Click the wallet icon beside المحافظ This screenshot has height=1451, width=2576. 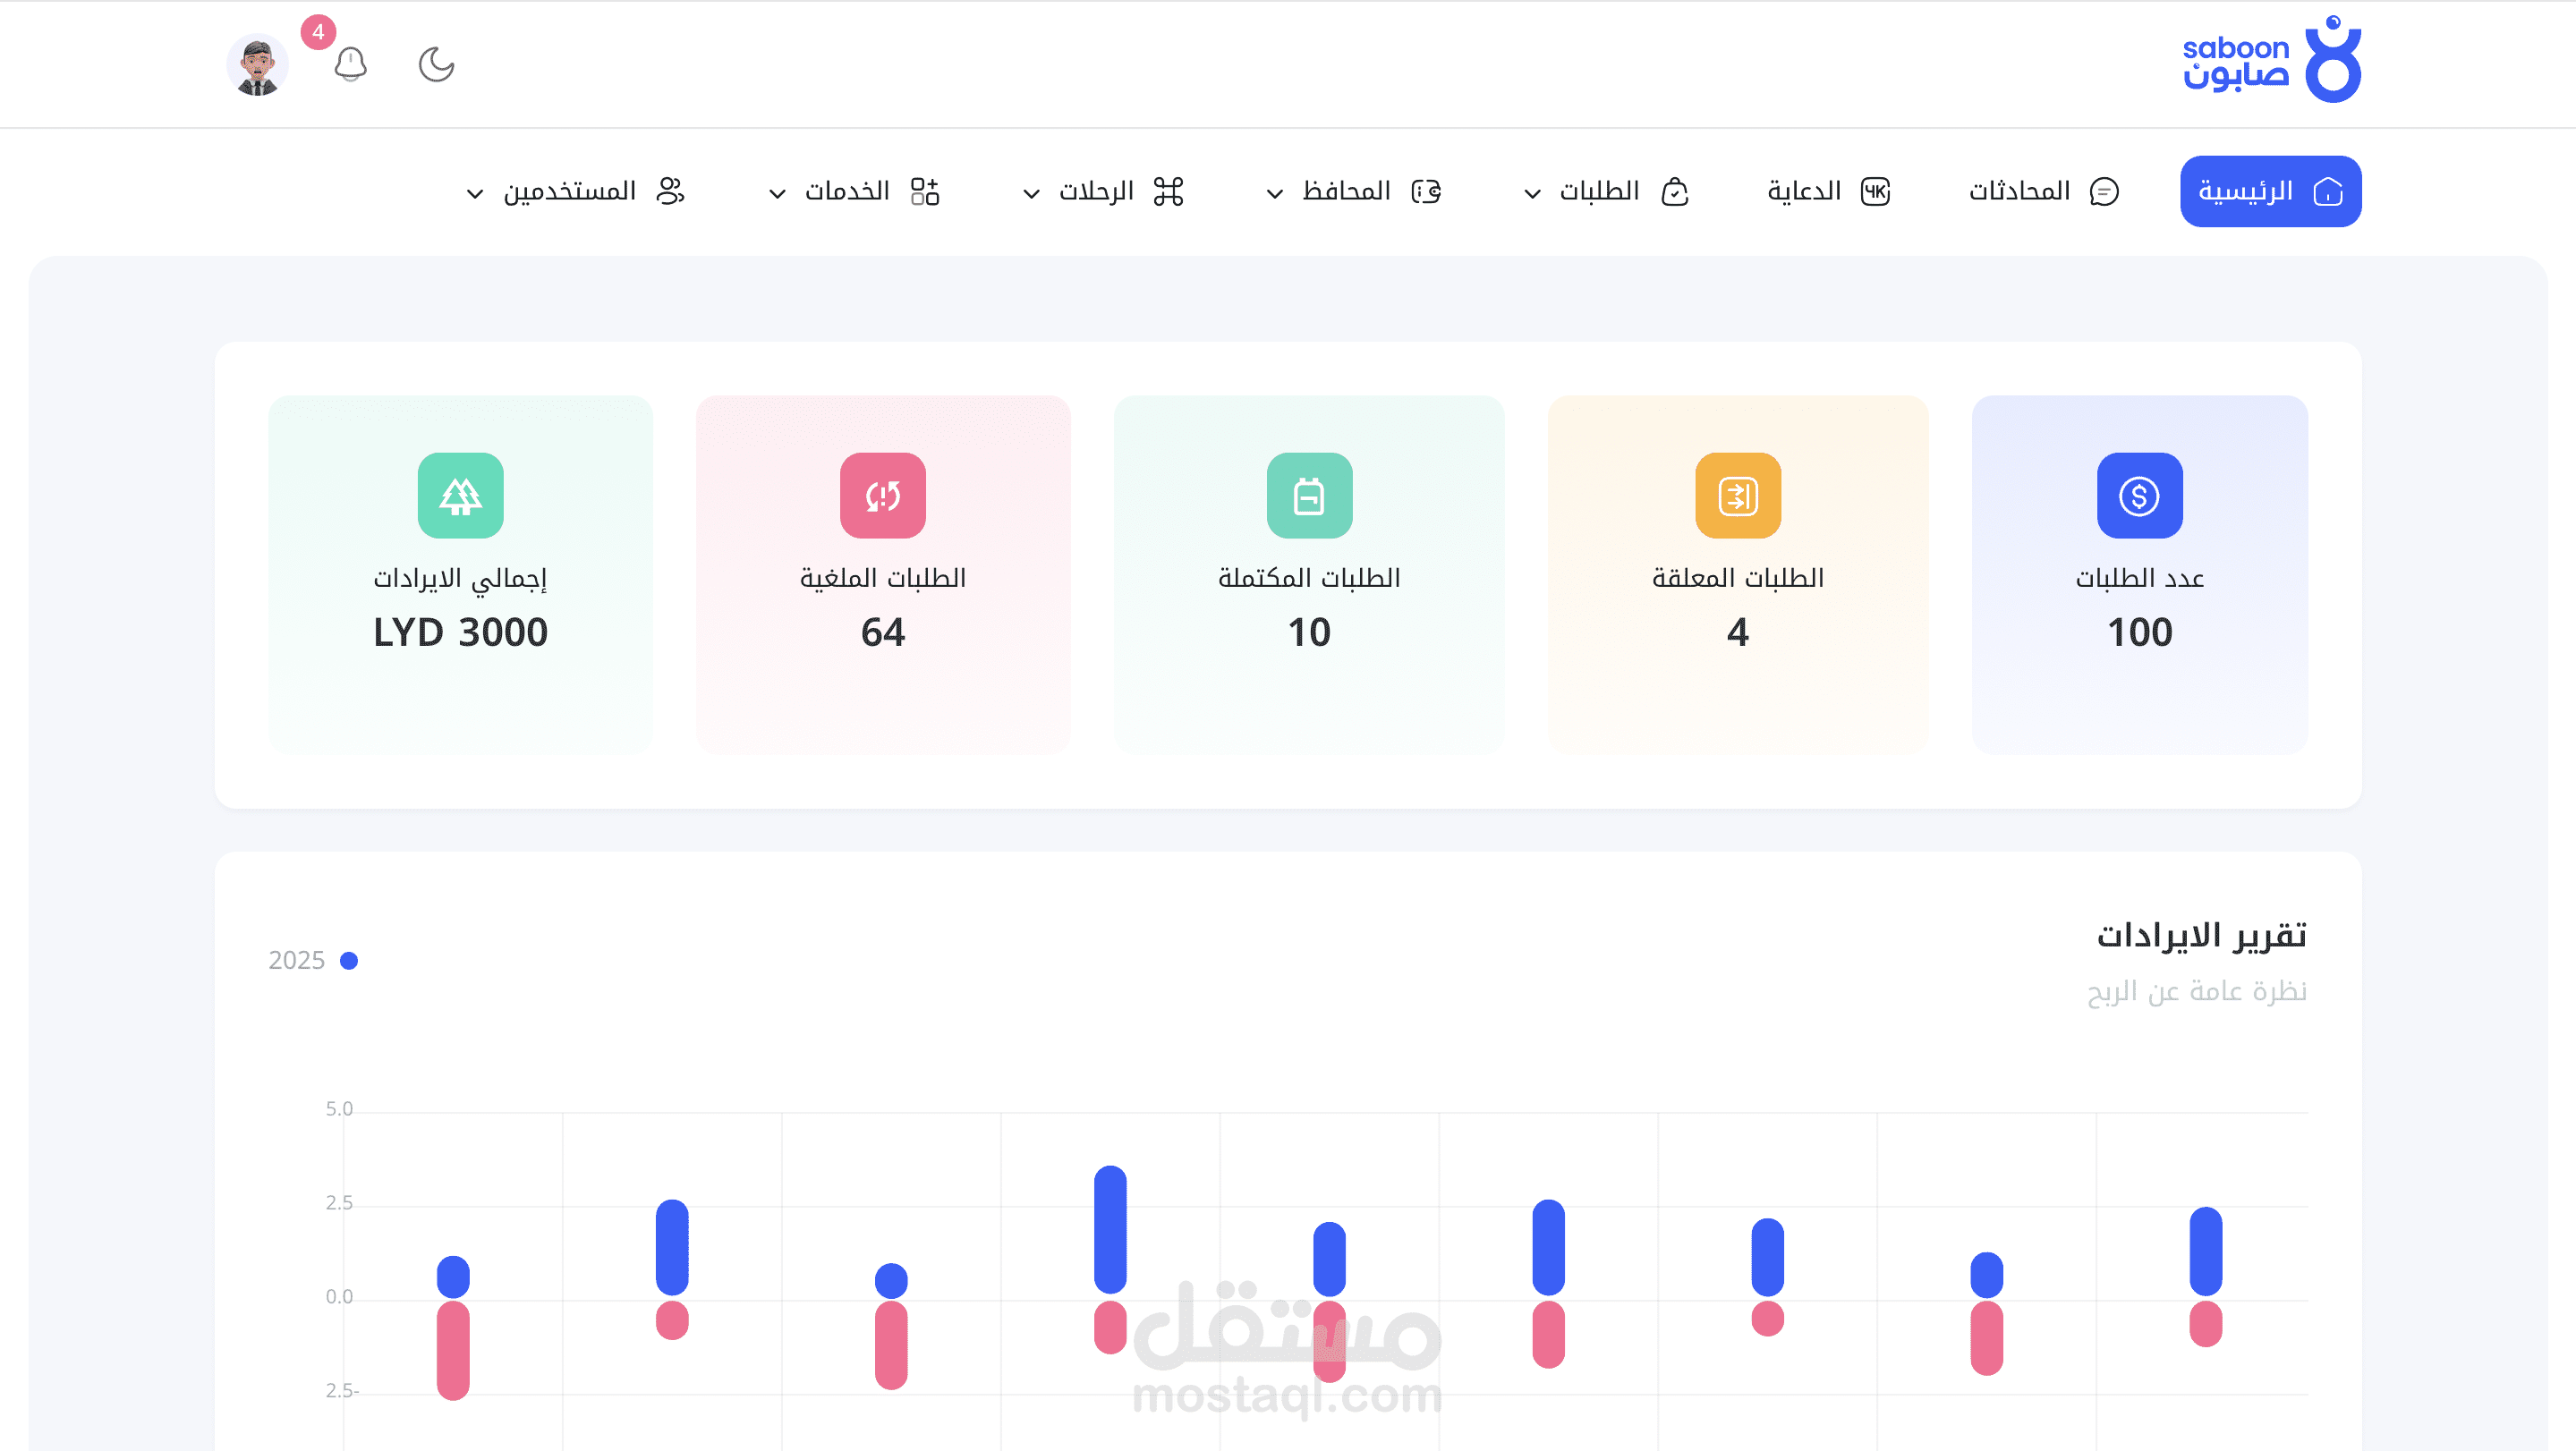[1426, 191]
